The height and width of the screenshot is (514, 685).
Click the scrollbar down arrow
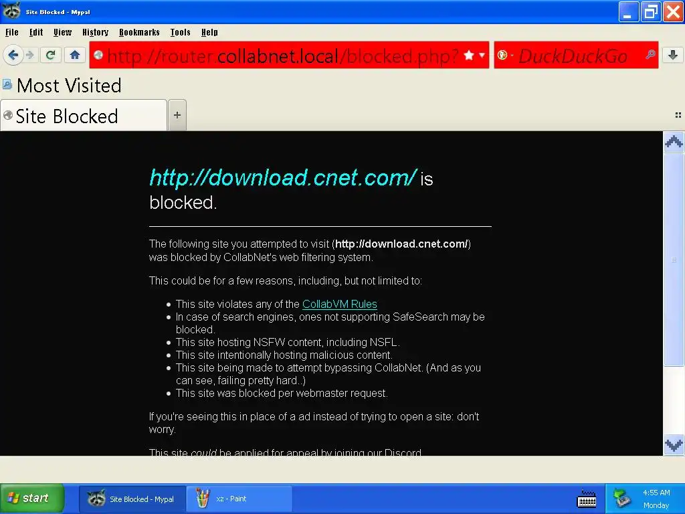pyautogui.click(x=674, y=445)
